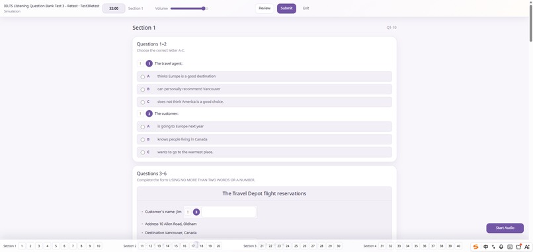Click The Travel Depot flight reservations title
This screenshot has width=533, height=252.
click(265, 194)
